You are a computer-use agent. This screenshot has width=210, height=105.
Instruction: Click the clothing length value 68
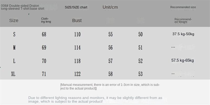[44, 34]
